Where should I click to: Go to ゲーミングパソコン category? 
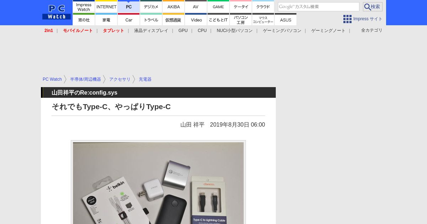[282, 31]
